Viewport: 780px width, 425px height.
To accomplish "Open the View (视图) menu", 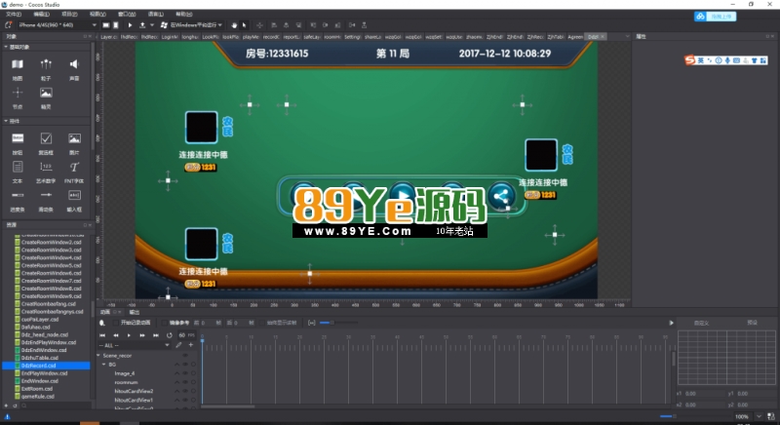I will (97, 14).
